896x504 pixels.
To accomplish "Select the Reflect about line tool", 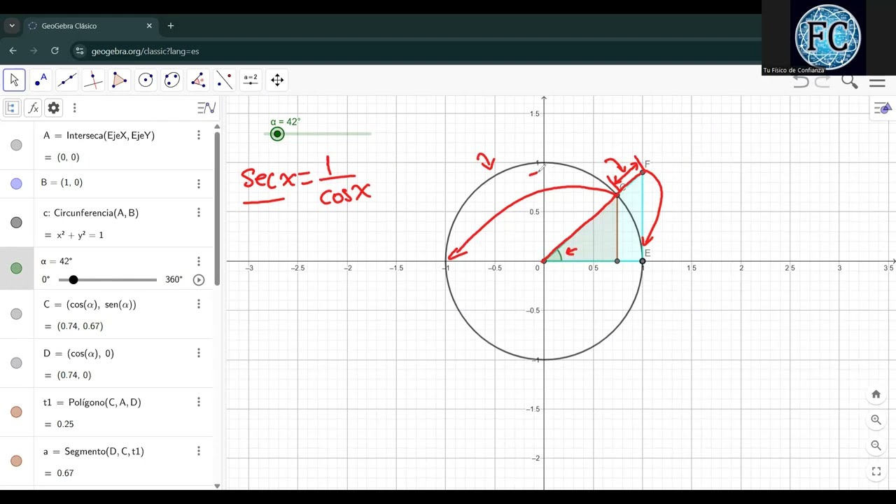I will pos(225,80).
